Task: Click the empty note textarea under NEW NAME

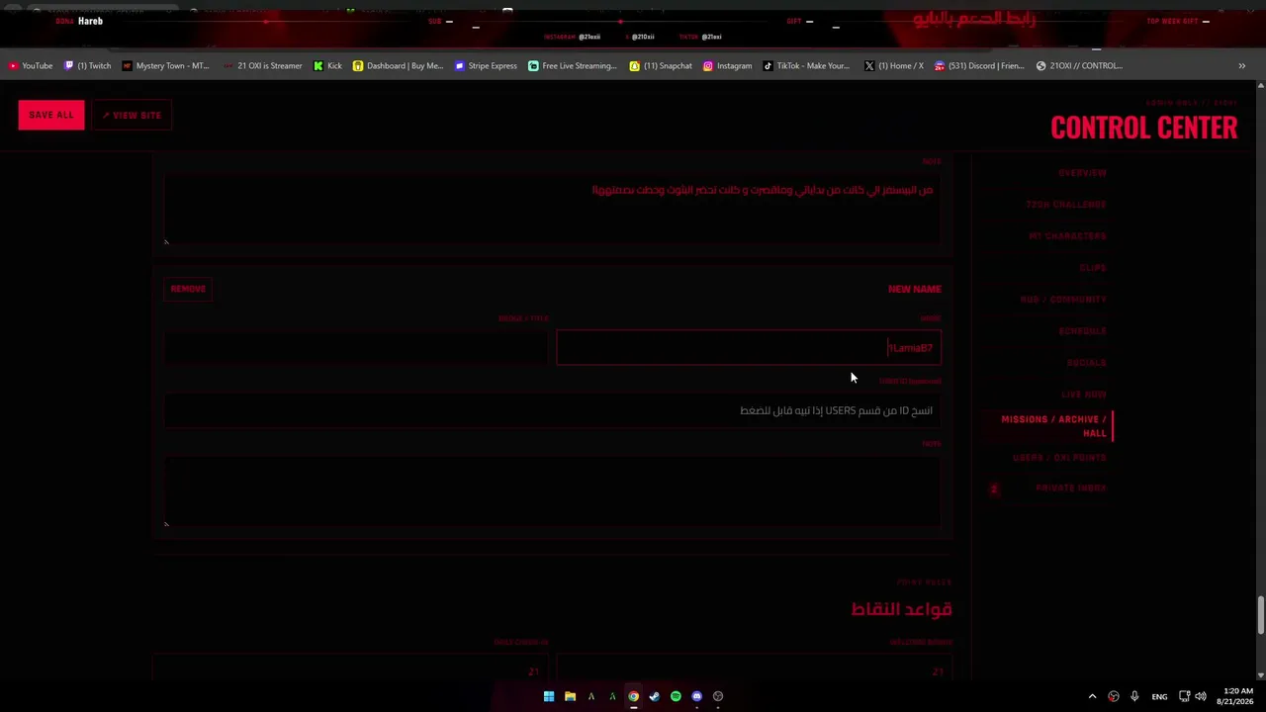Action: tap(553, 491)
